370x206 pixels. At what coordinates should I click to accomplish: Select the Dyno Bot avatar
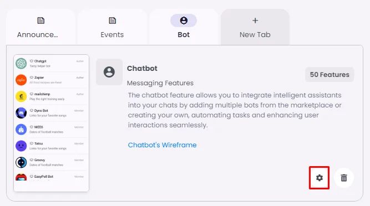tap(21, 113)
